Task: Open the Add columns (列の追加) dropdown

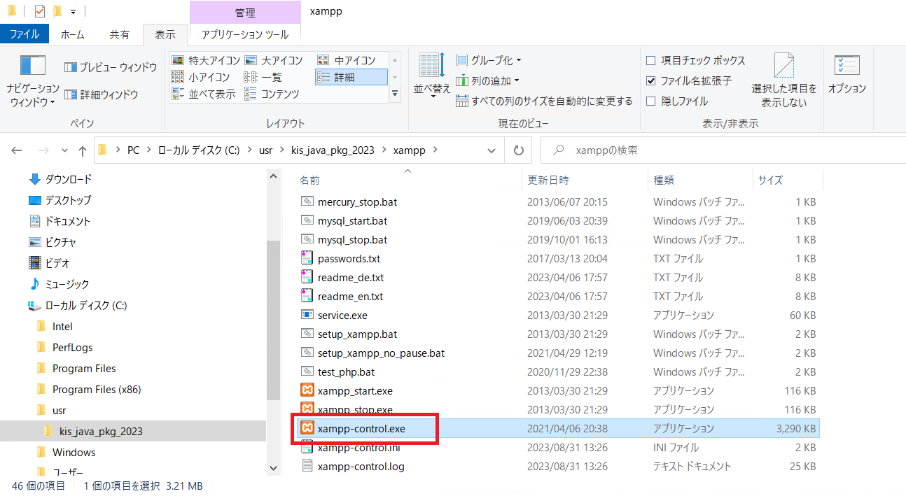Action: coord(487,81)
